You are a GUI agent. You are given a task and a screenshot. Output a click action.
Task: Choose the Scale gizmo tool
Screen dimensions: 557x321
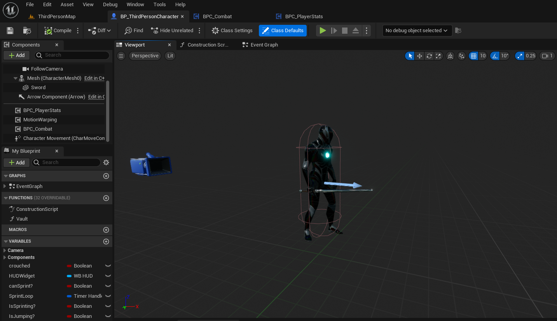click(x=438, y=56)
